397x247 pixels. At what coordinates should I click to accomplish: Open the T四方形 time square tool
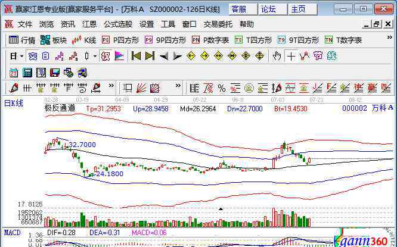click(x=253, y=40)
